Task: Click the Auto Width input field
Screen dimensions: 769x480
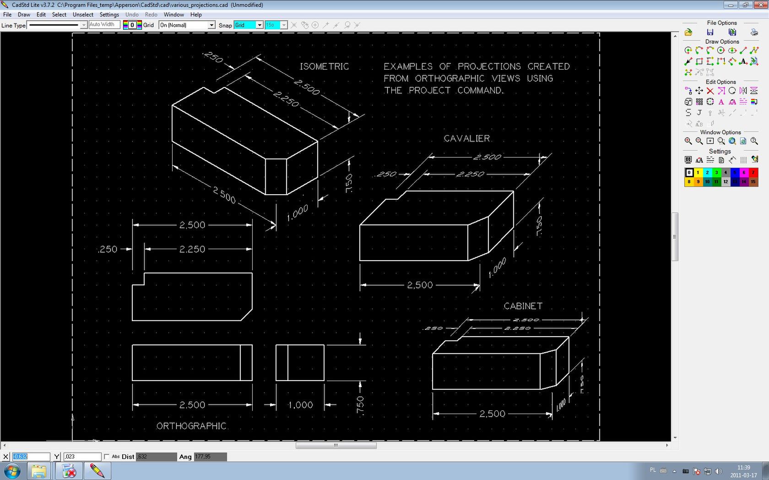Action: 104,25
